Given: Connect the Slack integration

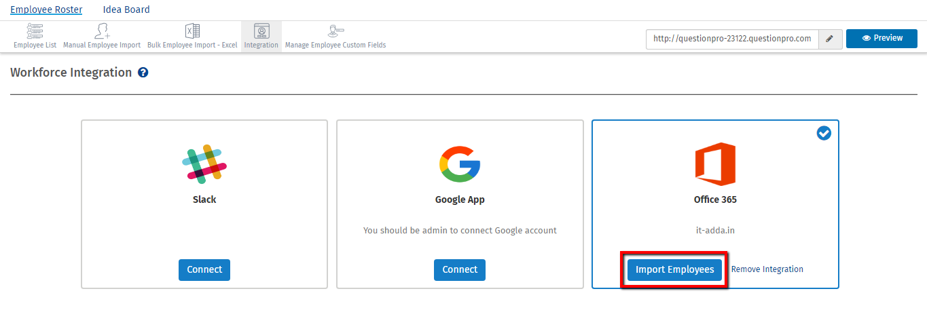Looking at the screenshot, I should click(204, 269).
